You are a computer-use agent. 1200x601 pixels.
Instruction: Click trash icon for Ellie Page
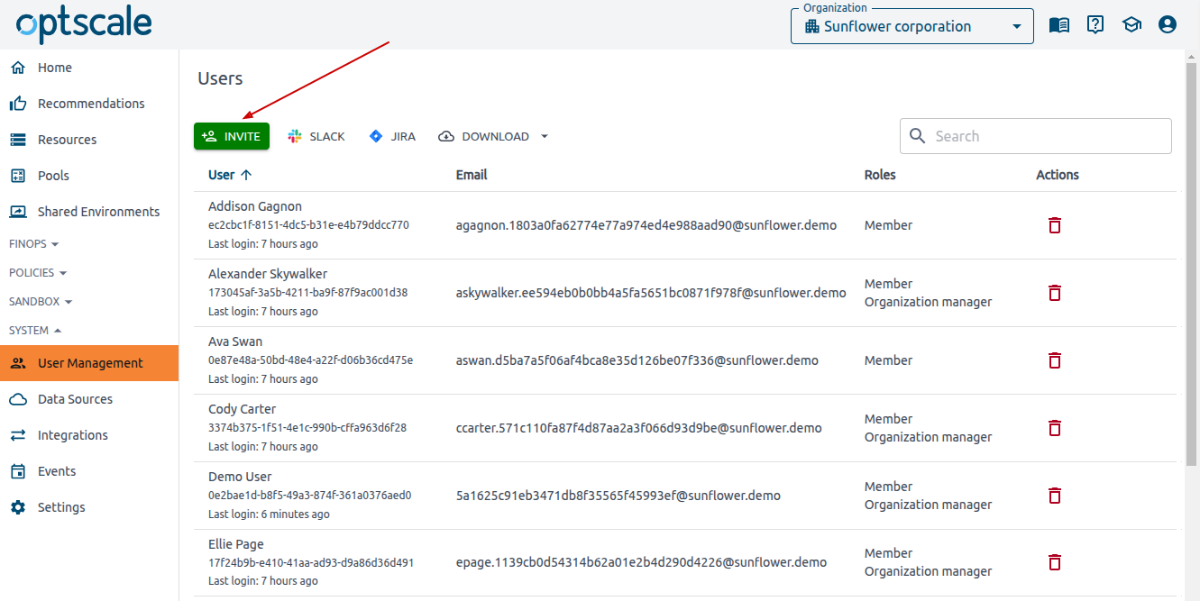1054,562
